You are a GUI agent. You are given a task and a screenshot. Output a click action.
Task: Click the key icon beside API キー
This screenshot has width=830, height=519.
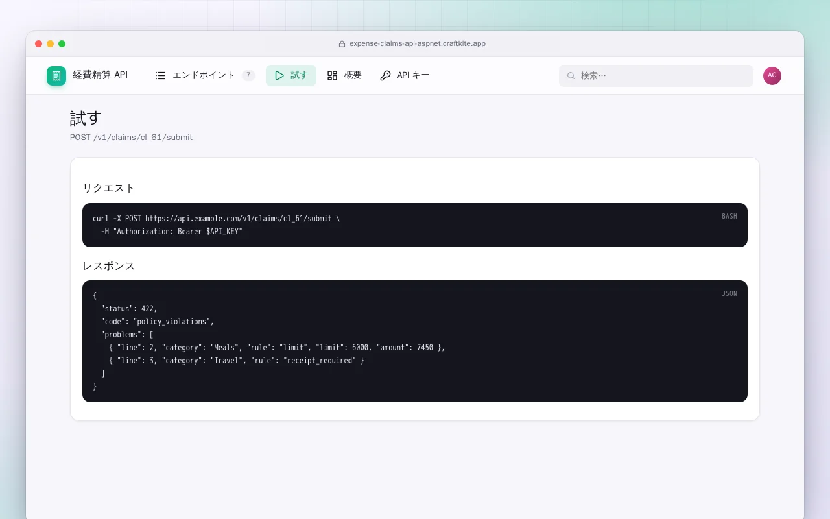coord(385,75)
